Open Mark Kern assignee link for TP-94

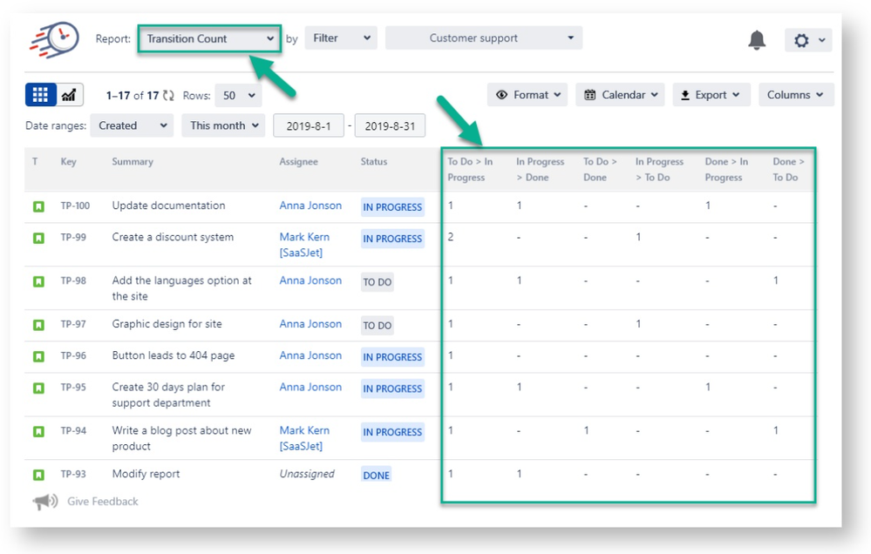point(304,438)
